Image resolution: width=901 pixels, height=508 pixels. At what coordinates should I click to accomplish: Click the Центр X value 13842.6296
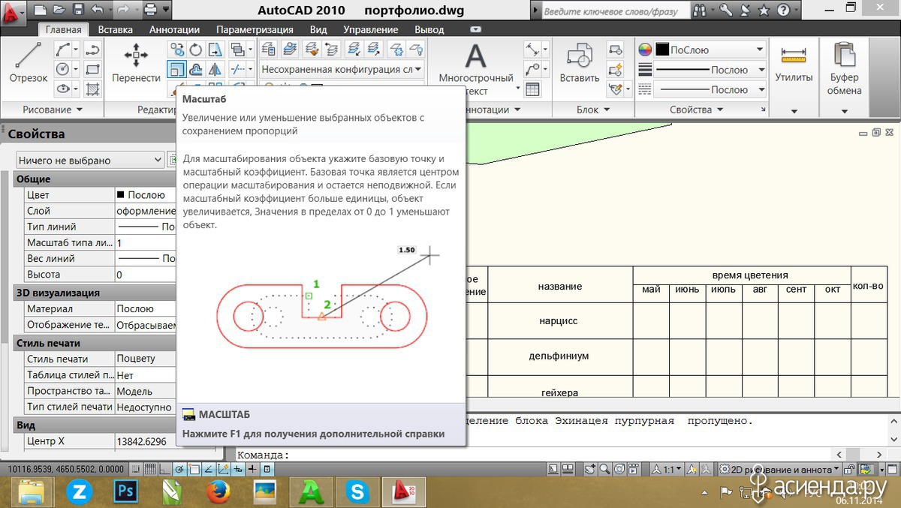click(145, 441)
